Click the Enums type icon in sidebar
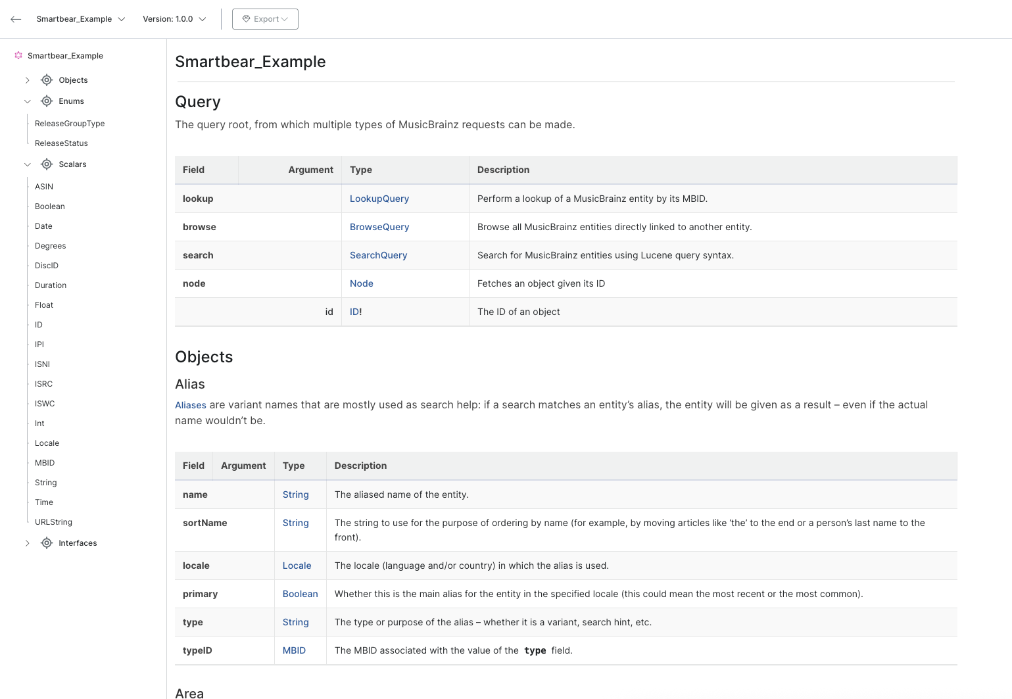The height and width of the screenshot is (699, 1012). point(47,101)
